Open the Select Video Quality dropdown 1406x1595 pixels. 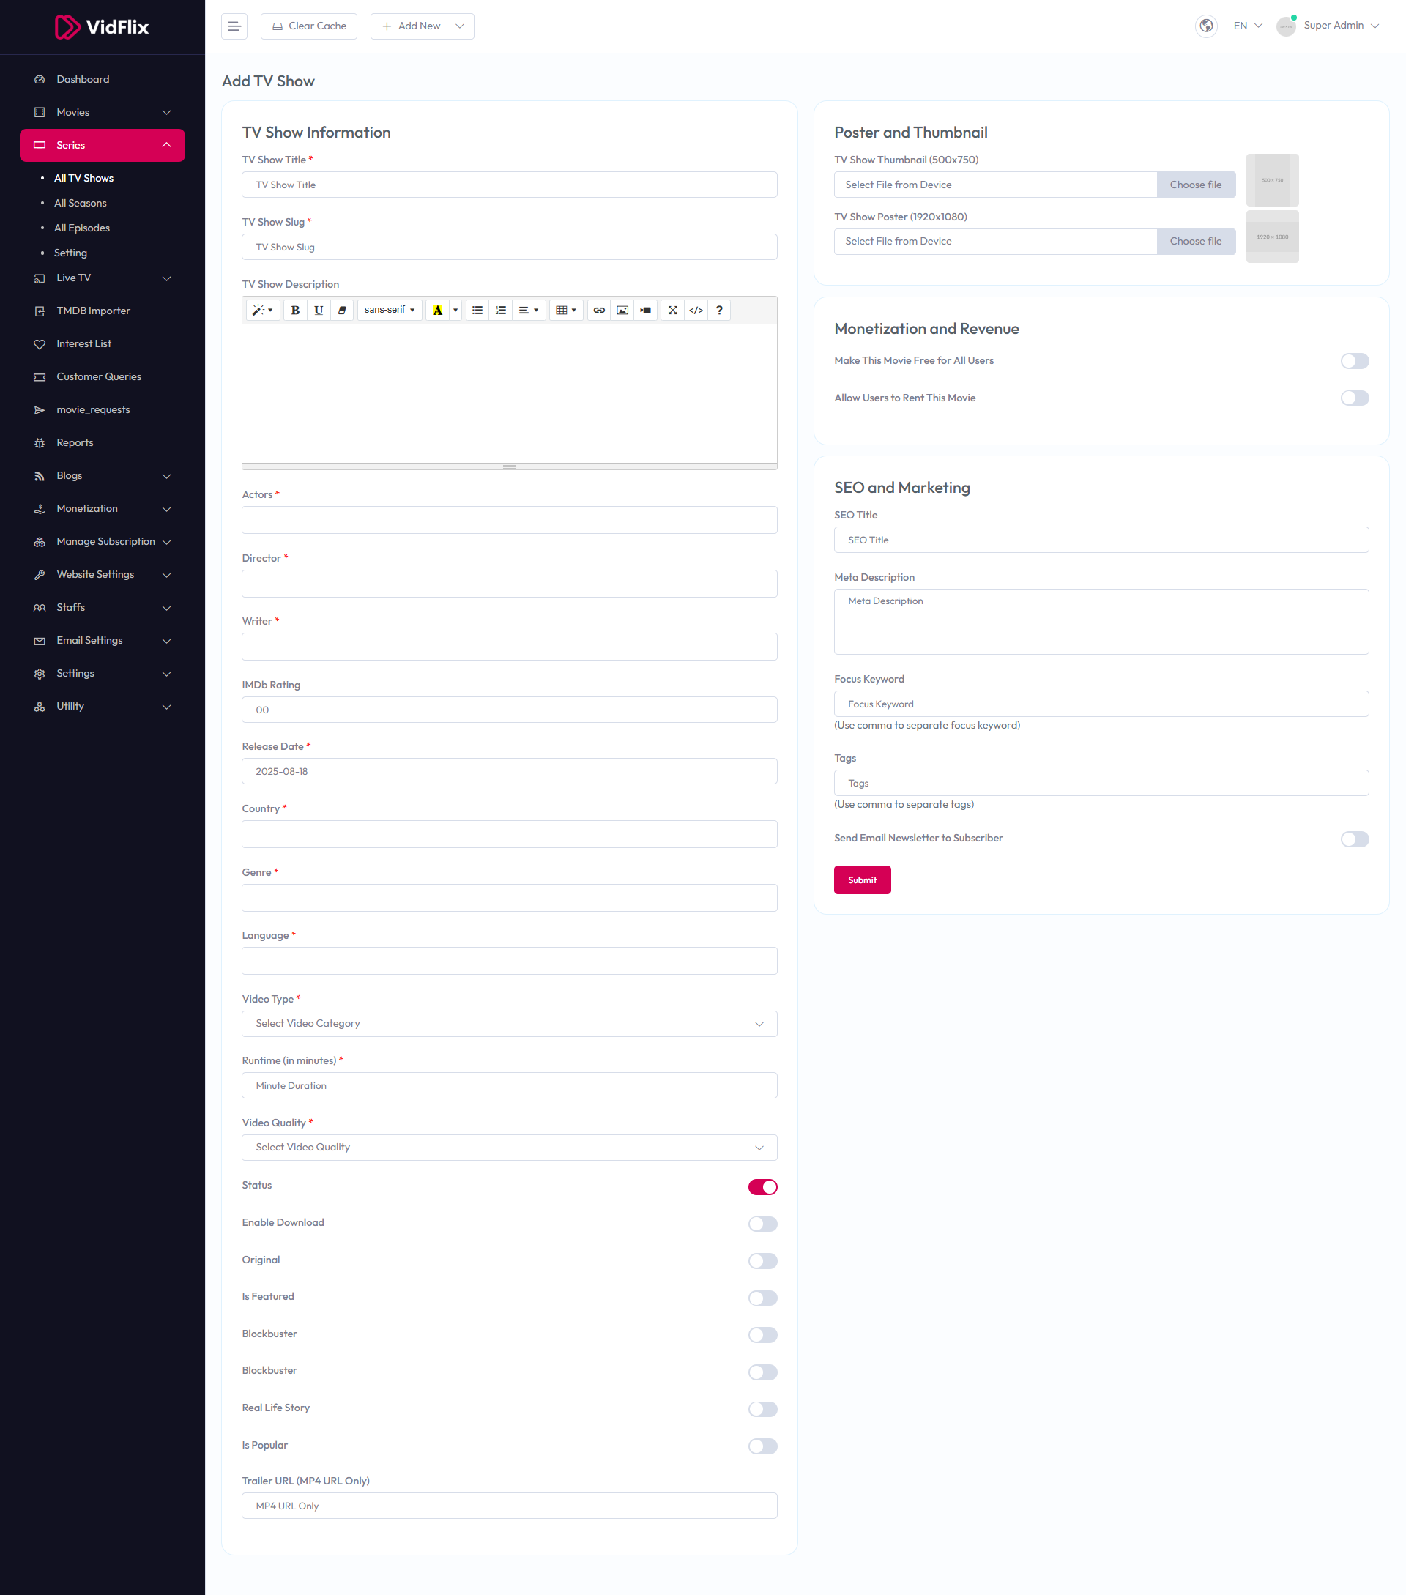(x=509, y=1147)
